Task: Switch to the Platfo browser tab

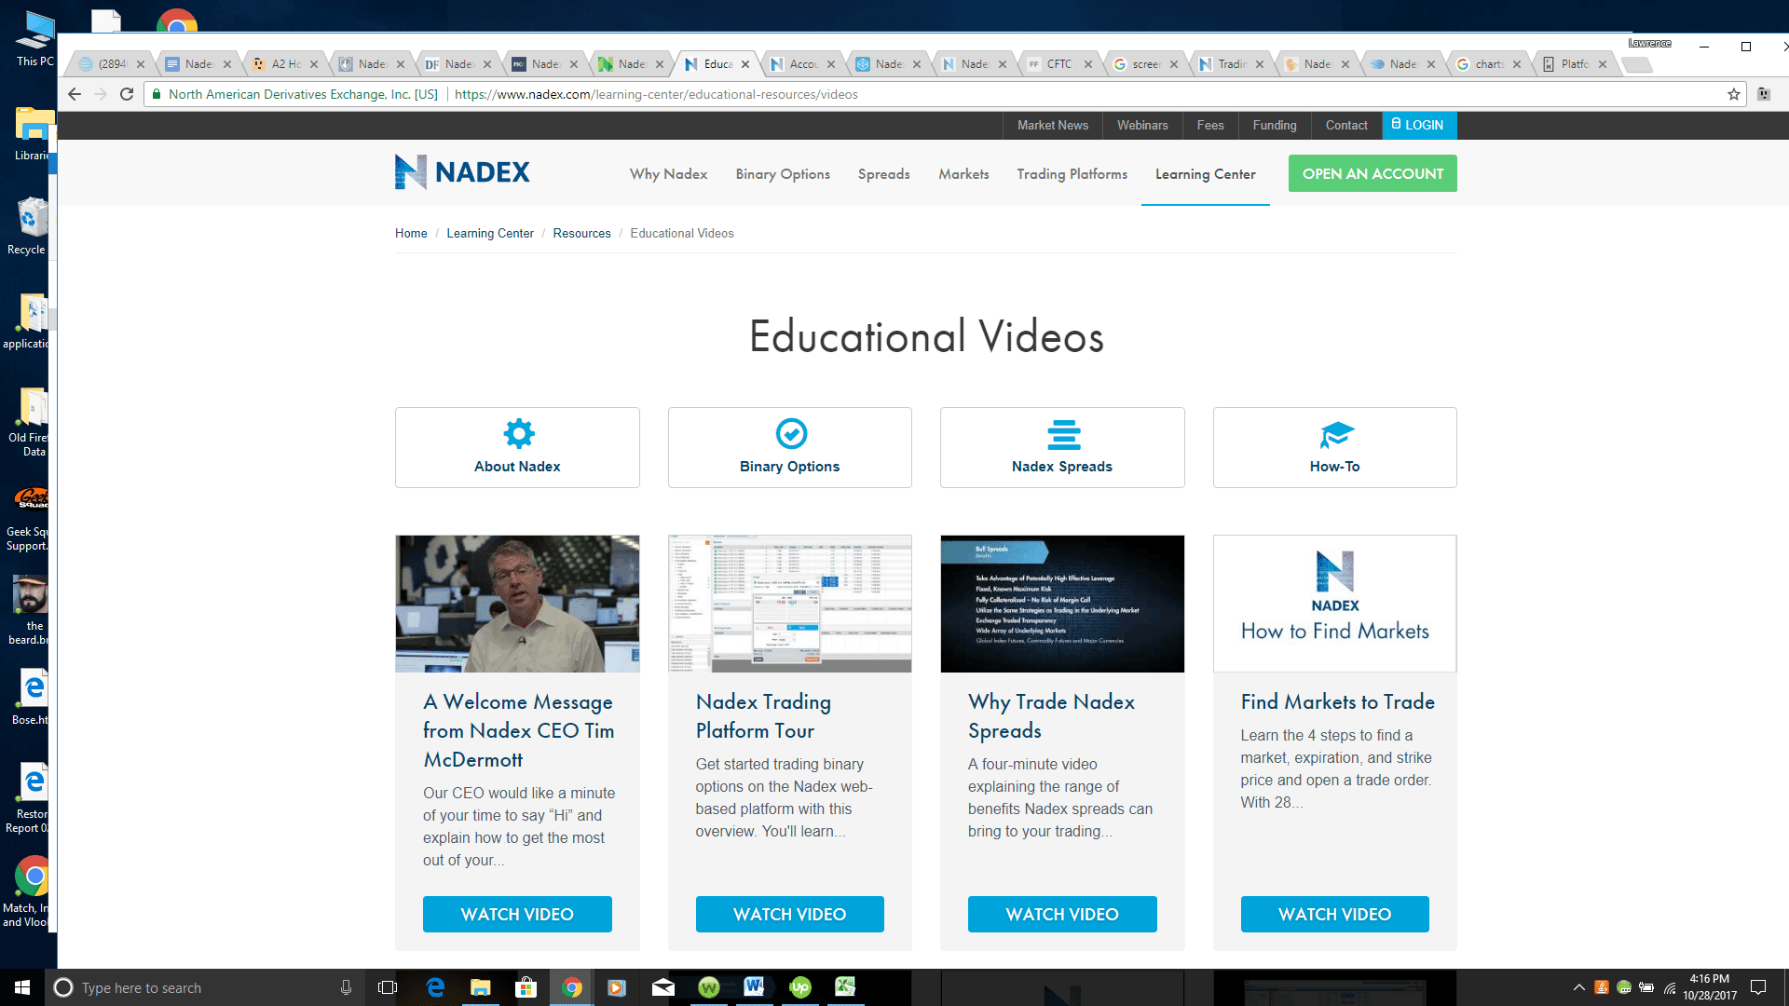Action: [1575, 64]
